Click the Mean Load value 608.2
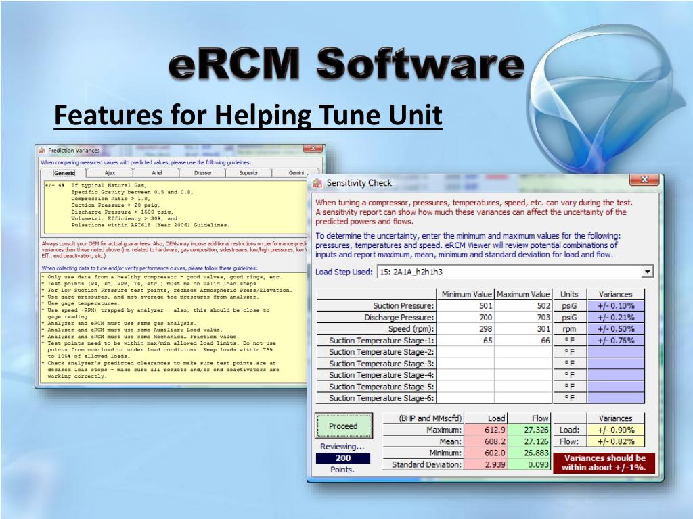This screenshot has width=693, height=519. click(486, 441)
